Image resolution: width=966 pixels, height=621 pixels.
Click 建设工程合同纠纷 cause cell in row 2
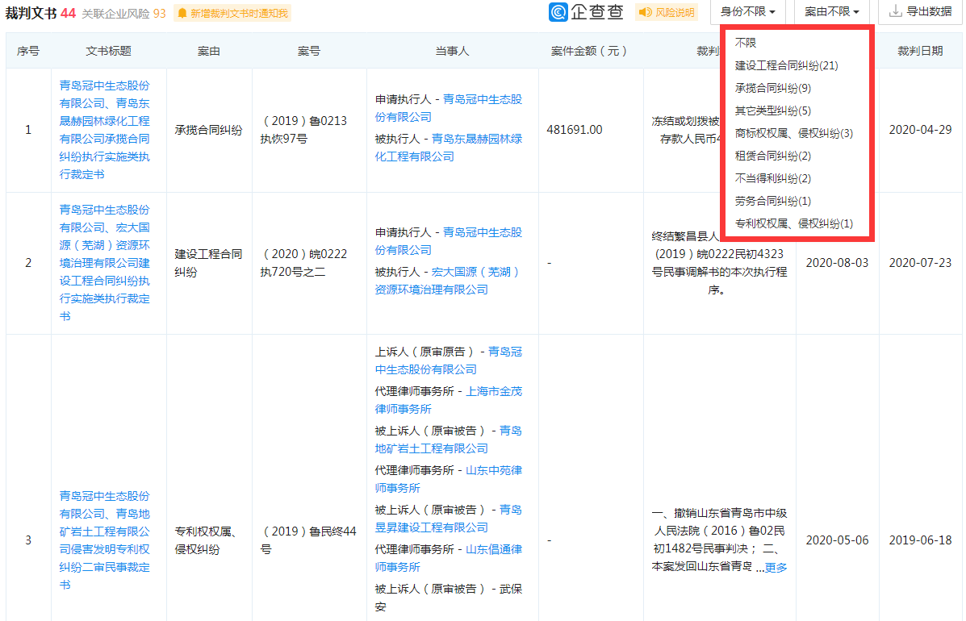[x=209, y=263]
